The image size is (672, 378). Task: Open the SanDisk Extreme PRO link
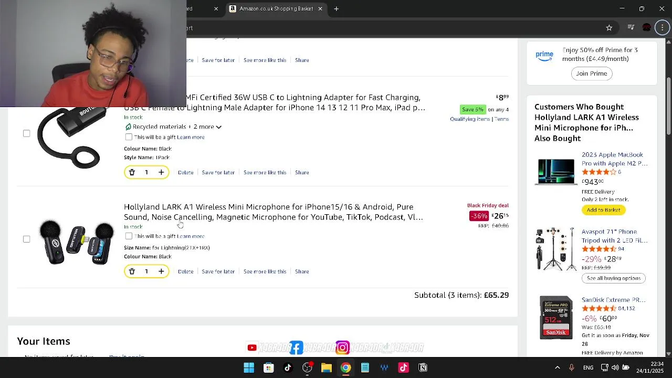pyautogui.click(x=613, y=300)
